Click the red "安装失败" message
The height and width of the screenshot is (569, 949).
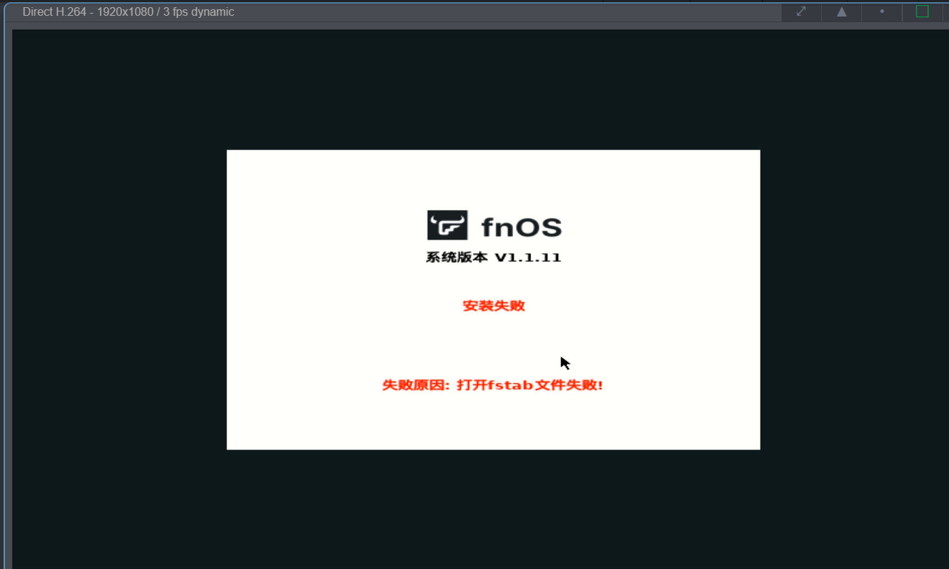(494, 306)
